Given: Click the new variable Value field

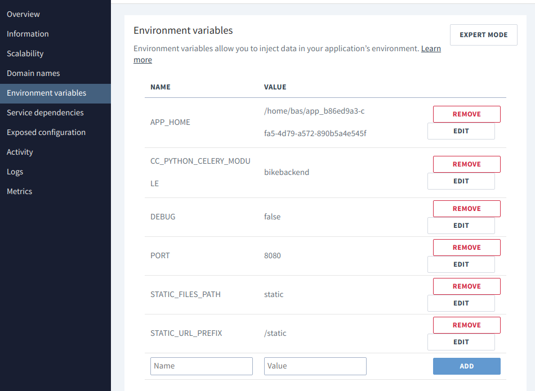Looking at the screenshot, I should (315, 366).
